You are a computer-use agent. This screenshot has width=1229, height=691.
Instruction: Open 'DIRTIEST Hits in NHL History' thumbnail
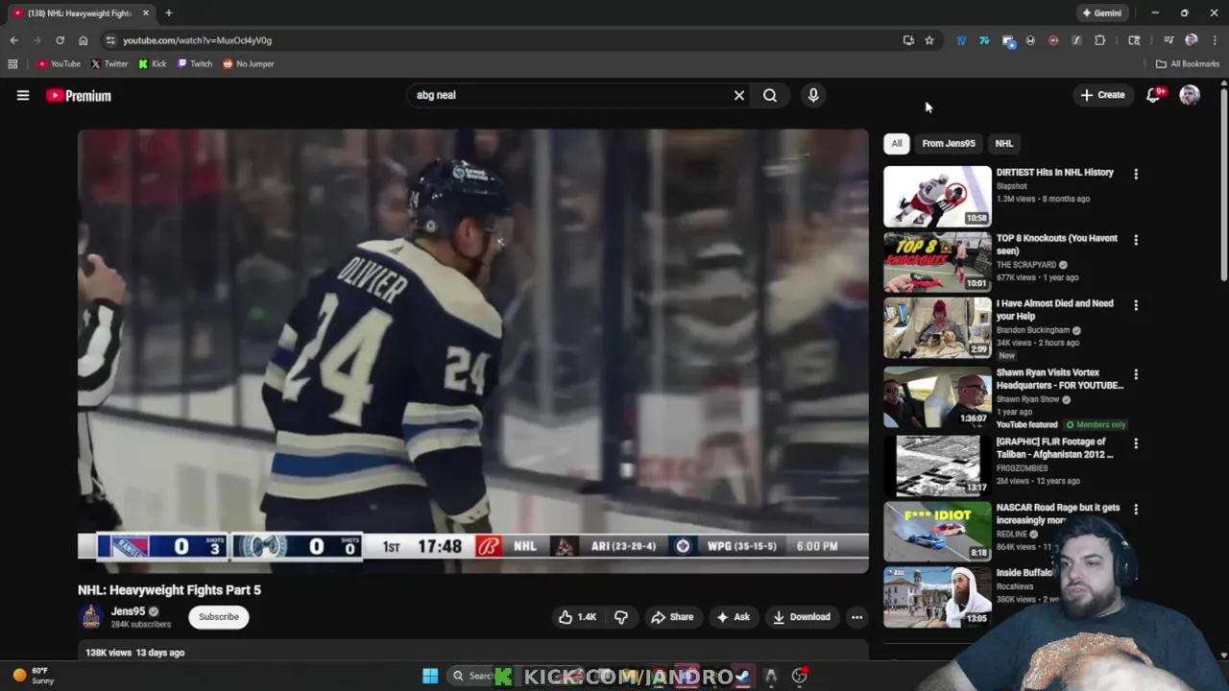(937, 196)
